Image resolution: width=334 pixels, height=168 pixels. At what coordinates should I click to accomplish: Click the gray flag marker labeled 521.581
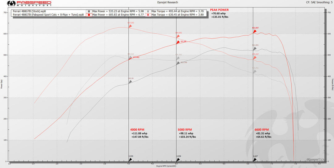255,49
